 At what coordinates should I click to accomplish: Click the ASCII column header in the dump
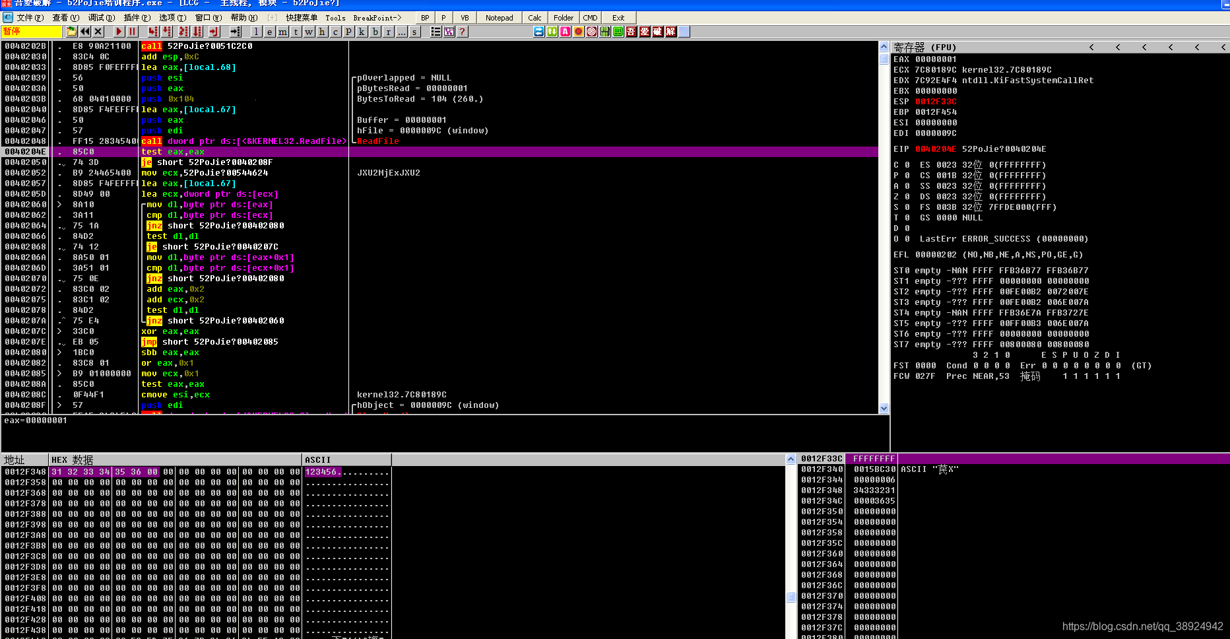(x=346, y=460)
